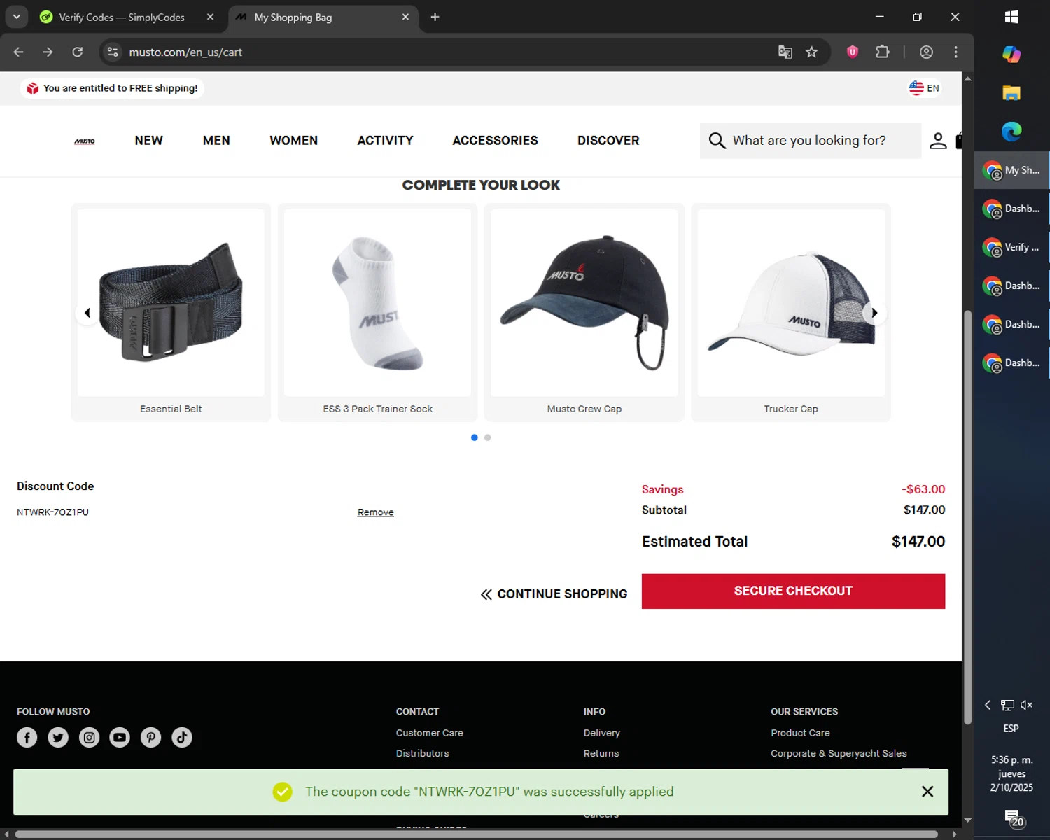Screen dimensions: 1050x840
Task: Open Chrome profile avatar icon
Action: point(926,52)
